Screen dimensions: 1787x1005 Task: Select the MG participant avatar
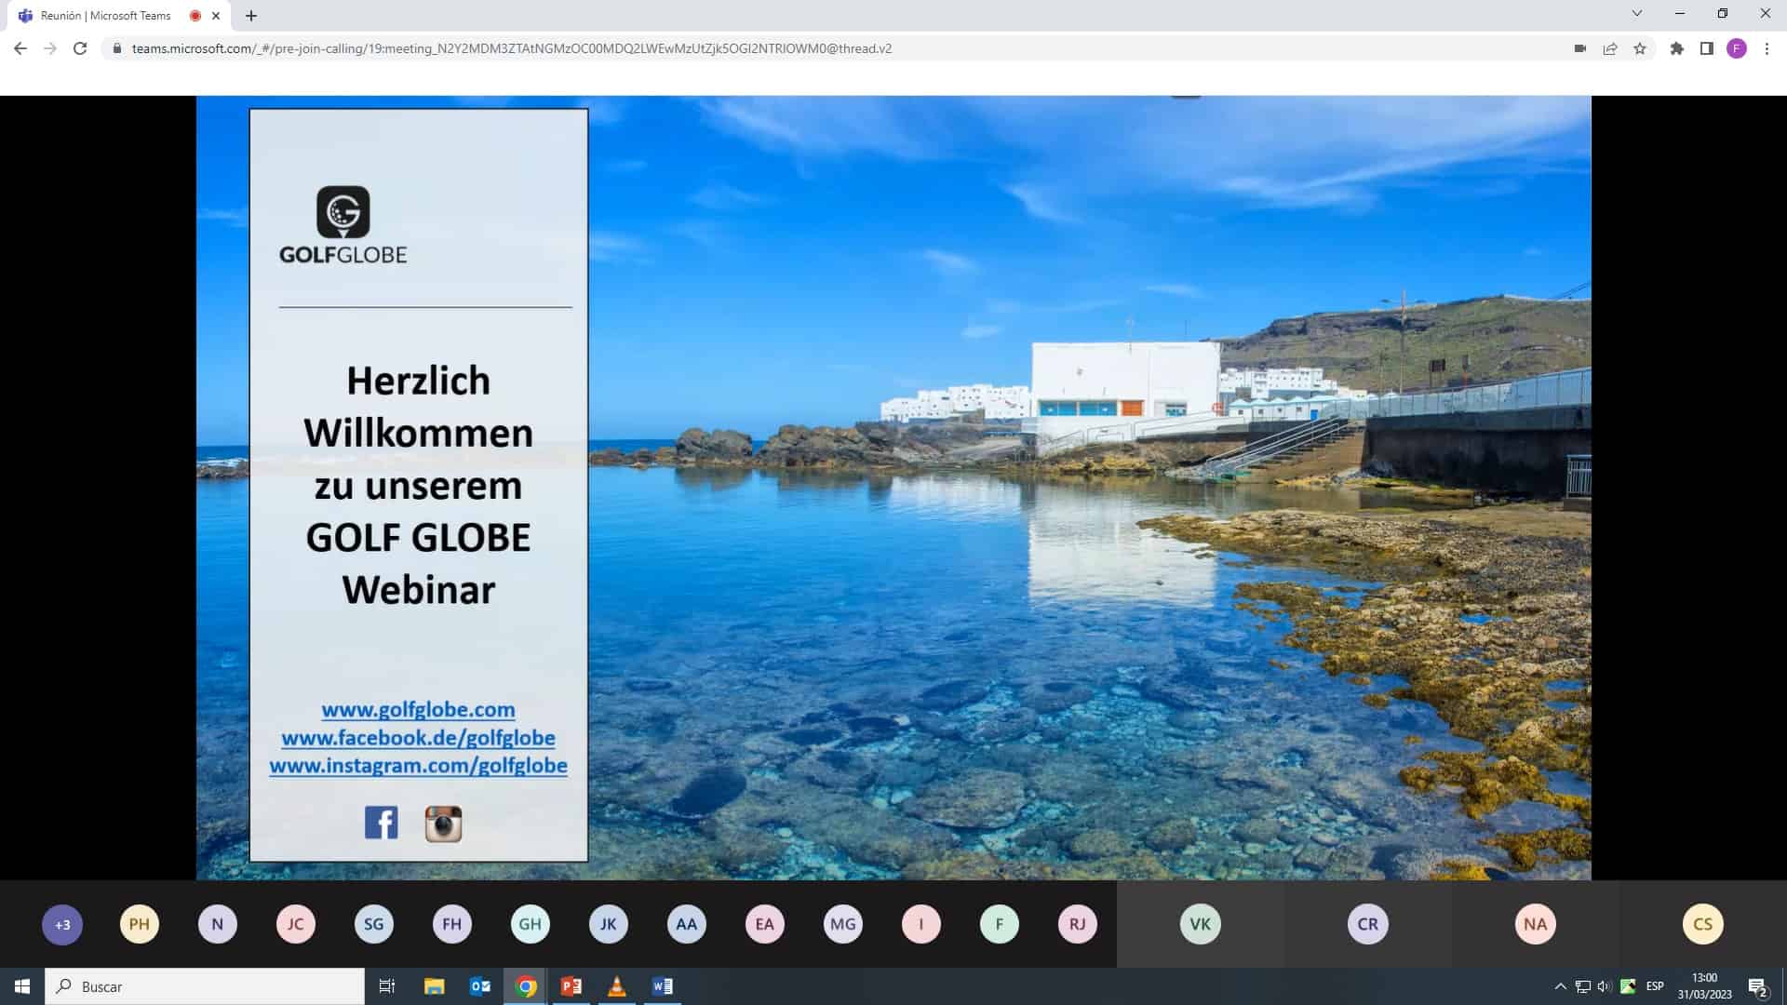(842, 924)
